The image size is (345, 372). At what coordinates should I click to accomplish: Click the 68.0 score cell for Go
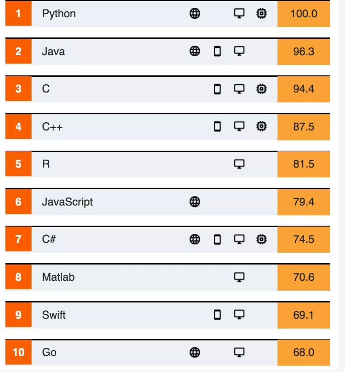tap(304, 352)
